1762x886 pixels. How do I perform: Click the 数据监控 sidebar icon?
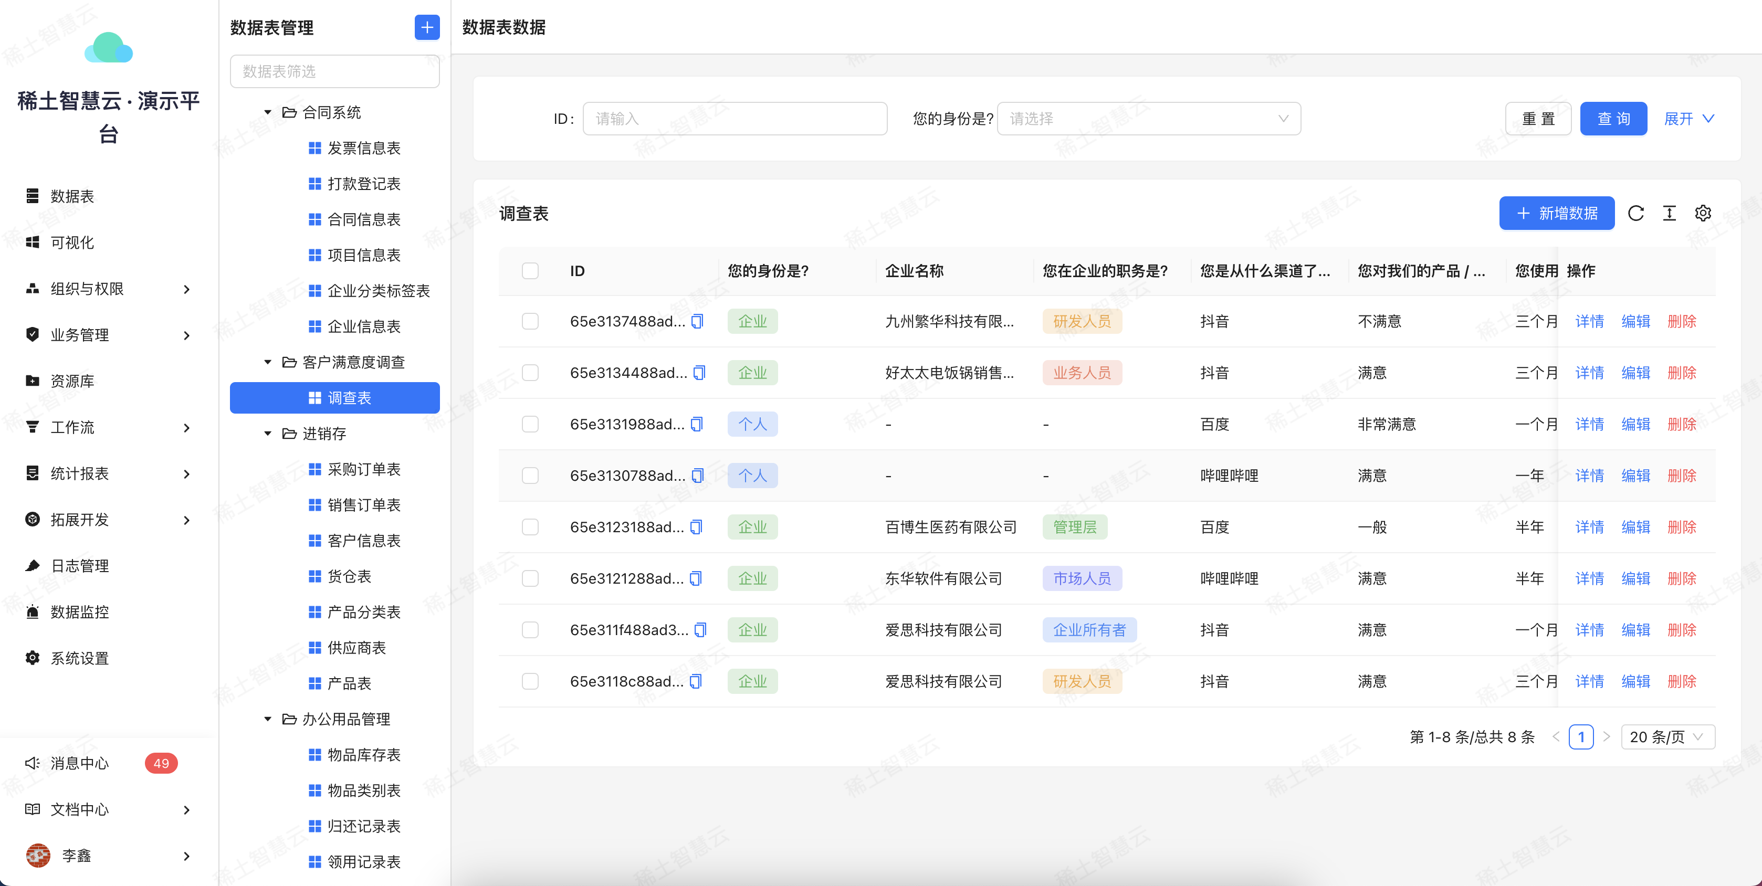click(32, 612)
